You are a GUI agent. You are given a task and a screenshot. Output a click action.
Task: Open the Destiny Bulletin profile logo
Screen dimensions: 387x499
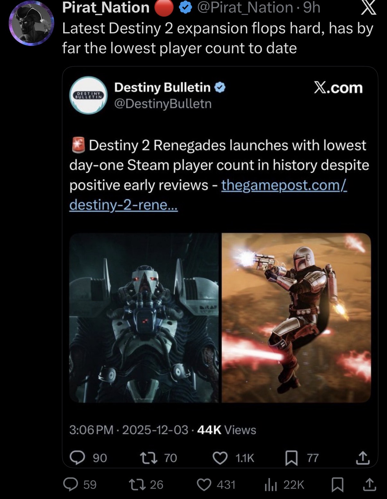[89, 95]
